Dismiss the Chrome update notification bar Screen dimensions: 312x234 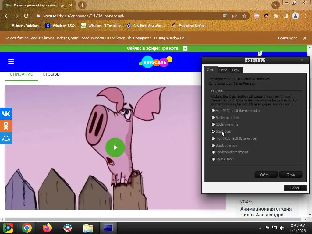point(305,38)
